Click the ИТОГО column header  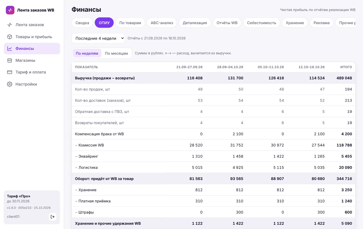point(346,67)
